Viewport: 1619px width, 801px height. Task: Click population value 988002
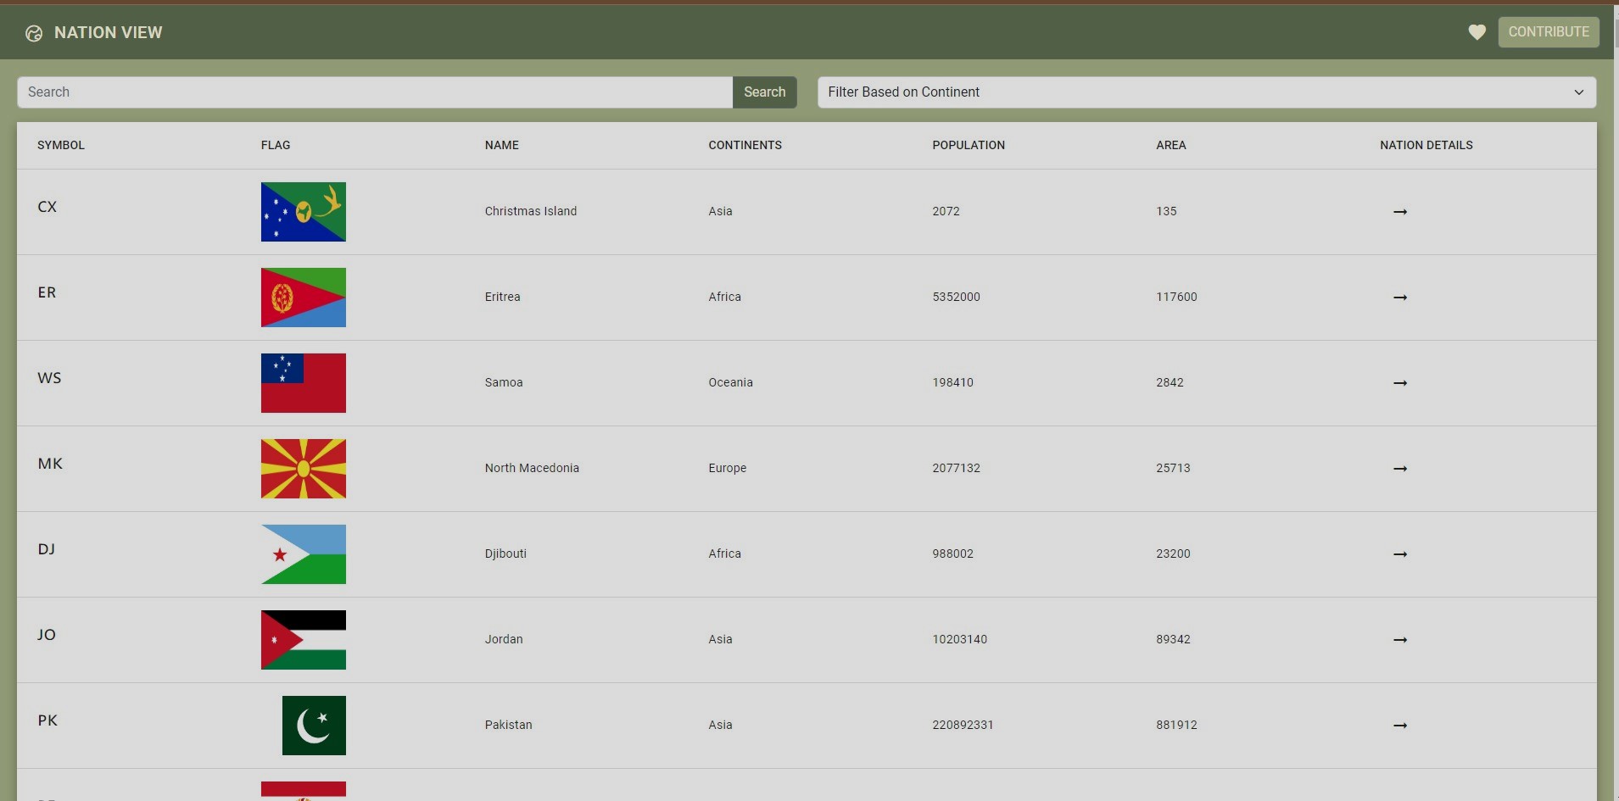tap(953, 553)
